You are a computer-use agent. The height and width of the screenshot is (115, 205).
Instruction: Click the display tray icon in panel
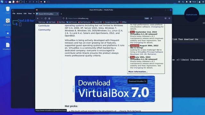coord(179,2)
